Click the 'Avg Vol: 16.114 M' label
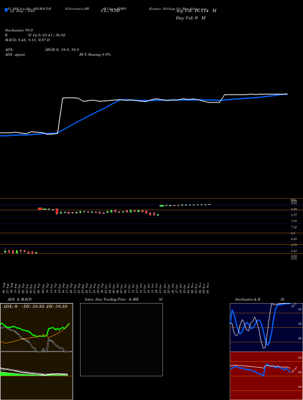This screenshot has width=303, height=400. [x=196, y=11]
